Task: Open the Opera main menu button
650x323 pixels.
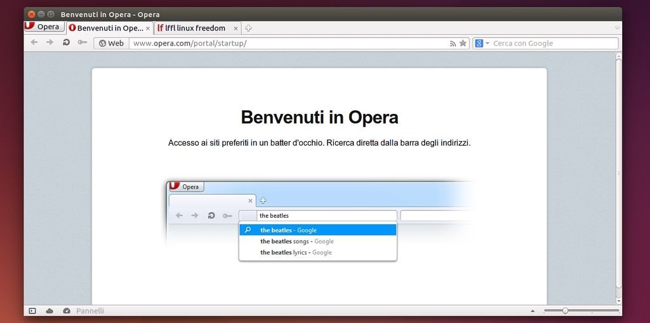Action: click(43, 27)
